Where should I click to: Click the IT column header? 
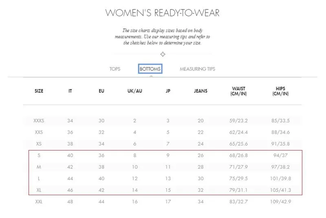[x=70, y=91]
